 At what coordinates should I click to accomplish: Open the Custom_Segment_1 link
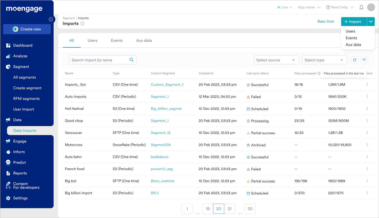pos(167,85)
